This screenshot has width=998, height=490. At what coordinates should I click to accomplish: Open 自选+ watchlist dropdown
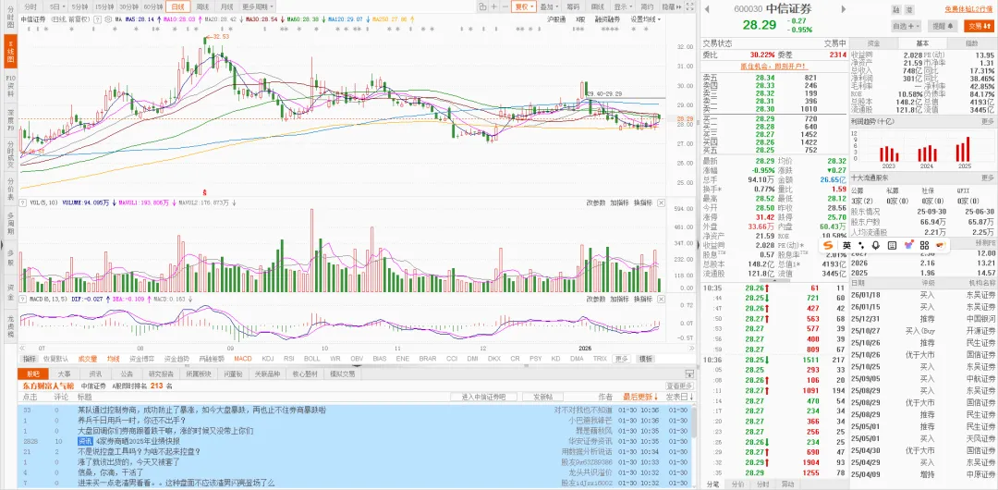click(x=907, y=26)
